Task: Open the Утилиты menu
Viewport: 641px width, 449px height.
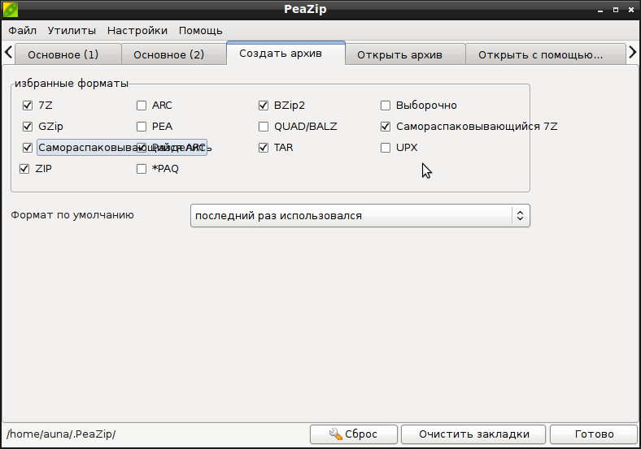Action: coord(72,31)
